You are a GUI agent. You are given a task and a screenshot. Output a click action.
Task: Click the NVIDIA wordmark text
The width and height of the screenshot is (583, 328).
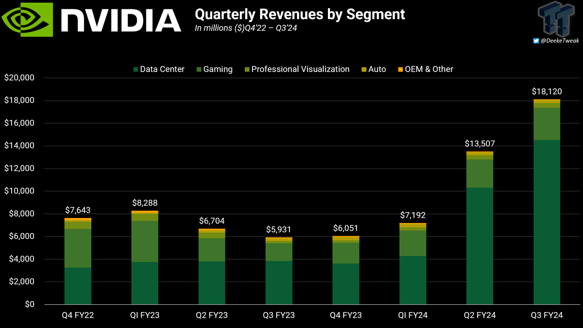(121, 20)
